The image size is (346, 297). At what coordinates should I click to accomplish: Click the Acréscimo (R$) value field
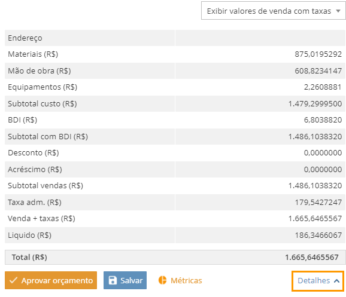pyautogui.click(x=260, y=170)
